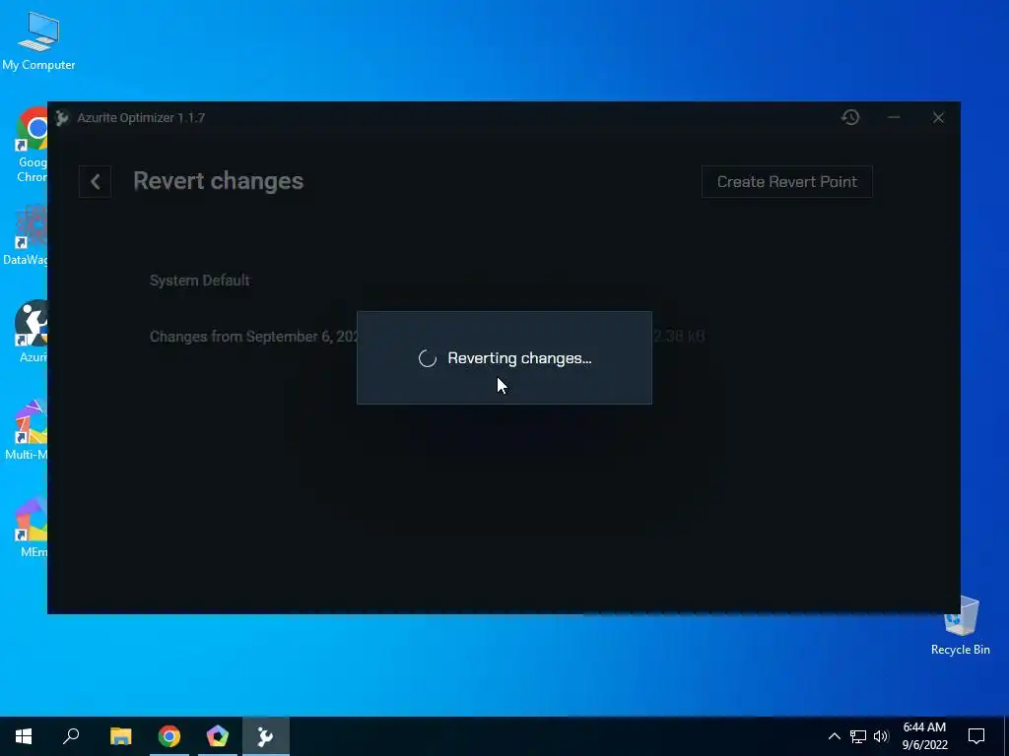Open the network status tray icon

[x=858, y=736]
